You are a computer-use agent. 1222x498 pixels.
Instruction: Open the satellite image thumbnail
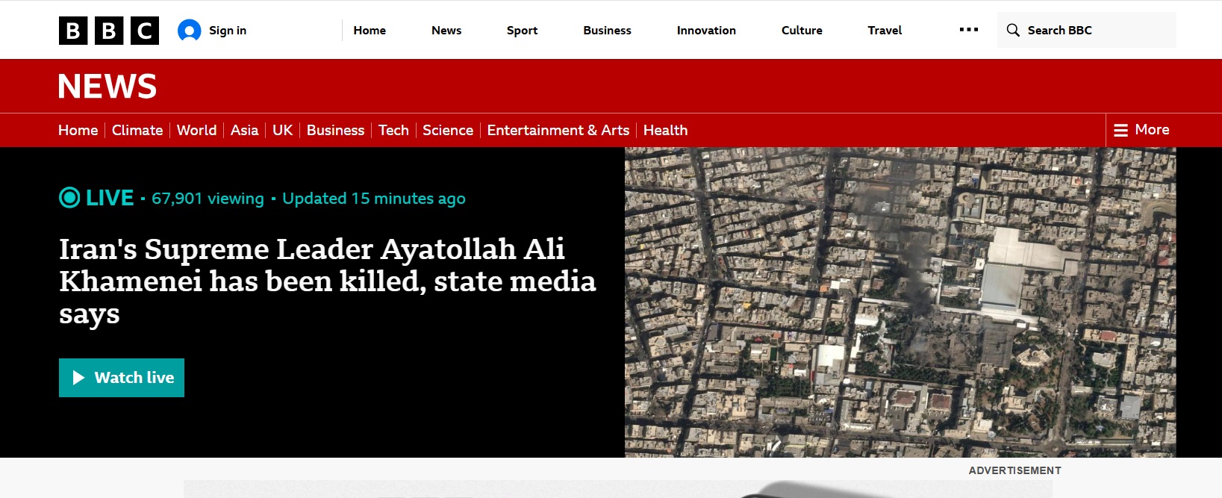tap(900, 302)
